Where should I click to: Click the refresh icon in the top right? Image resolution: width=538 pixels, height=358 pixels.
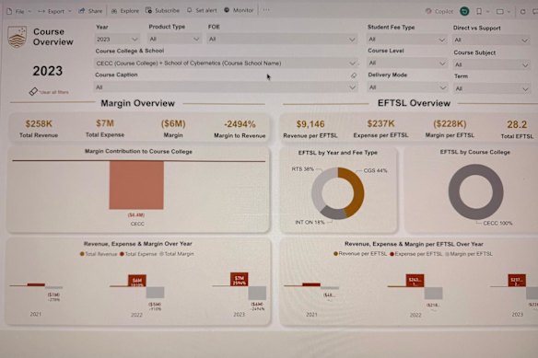pos(523,12)
